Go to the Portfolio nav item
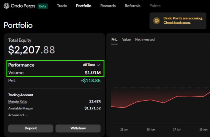Image resolution: width=210 pixels, height=137 pixels. [84, 6]
